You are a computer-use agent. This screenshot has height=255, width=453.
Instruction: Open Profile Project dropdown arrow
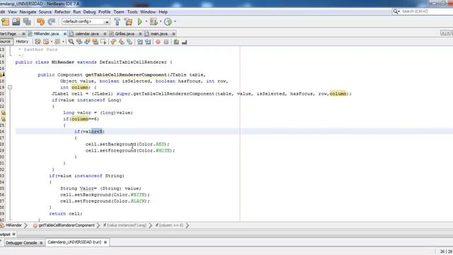pos(175,22)
